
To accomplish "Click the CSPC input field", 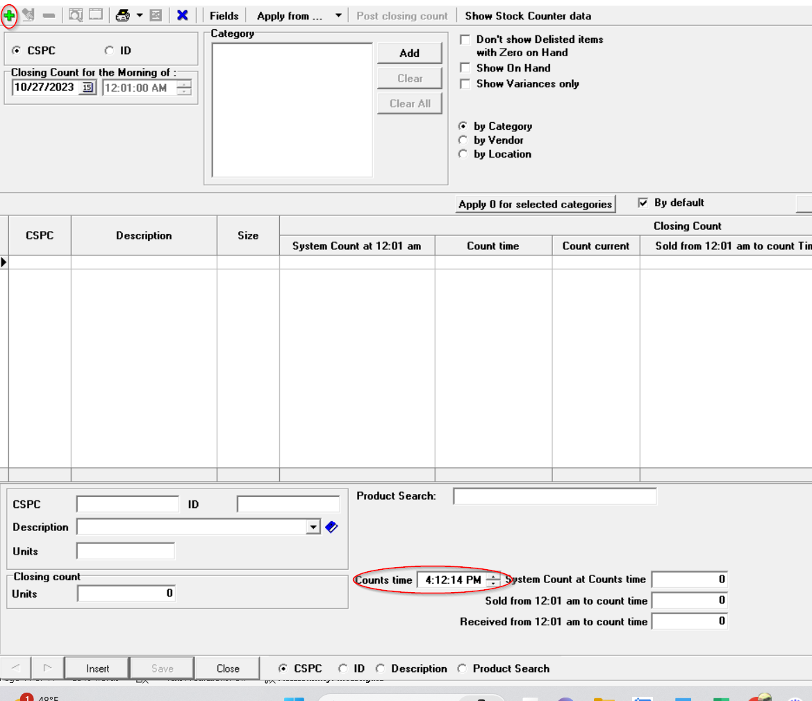I will pyautogui.click(x=127, y=505).
